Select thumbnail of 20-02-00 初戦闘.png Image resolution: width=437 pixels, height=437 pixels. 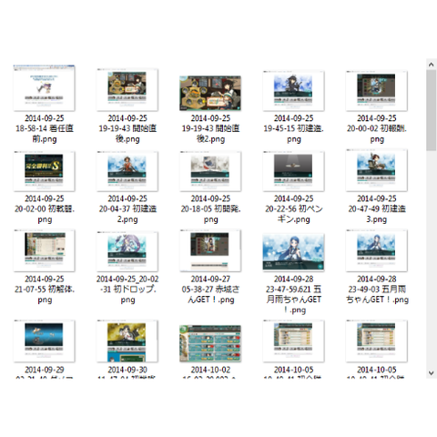44,171
